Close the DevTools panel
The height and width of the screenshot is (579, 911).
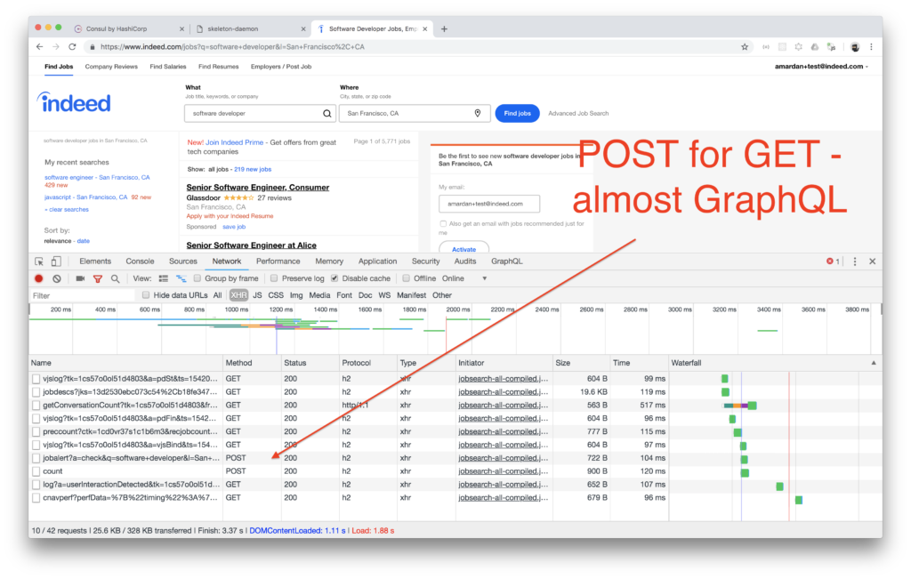coord(872,261)
